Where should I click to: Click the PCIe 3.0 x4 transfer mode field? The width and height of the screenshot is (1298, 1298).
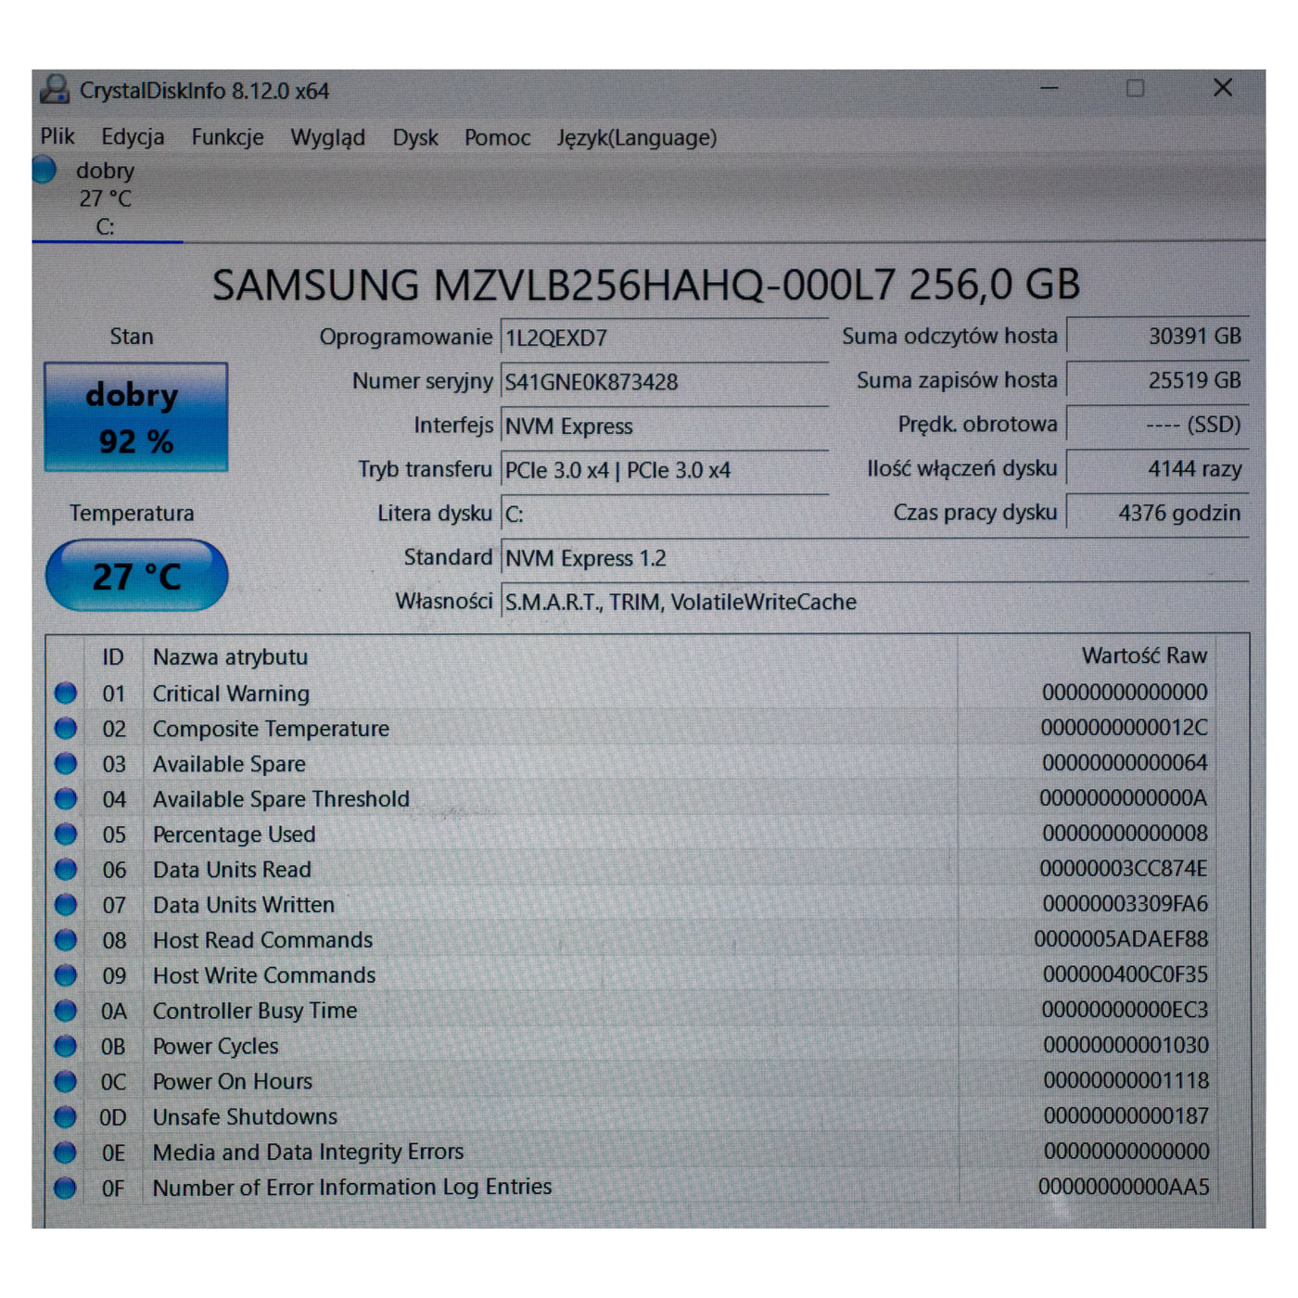[x=664, y=470]
